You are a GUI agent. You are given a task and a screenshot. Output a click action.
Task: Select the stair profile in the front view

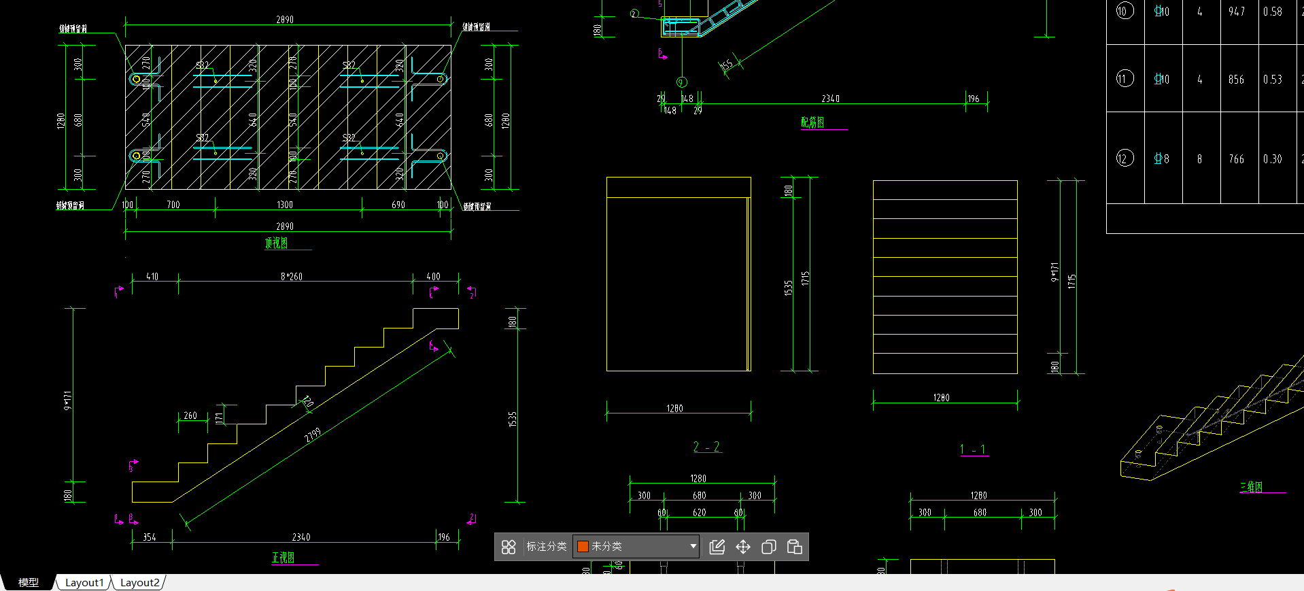click(295, 405)
